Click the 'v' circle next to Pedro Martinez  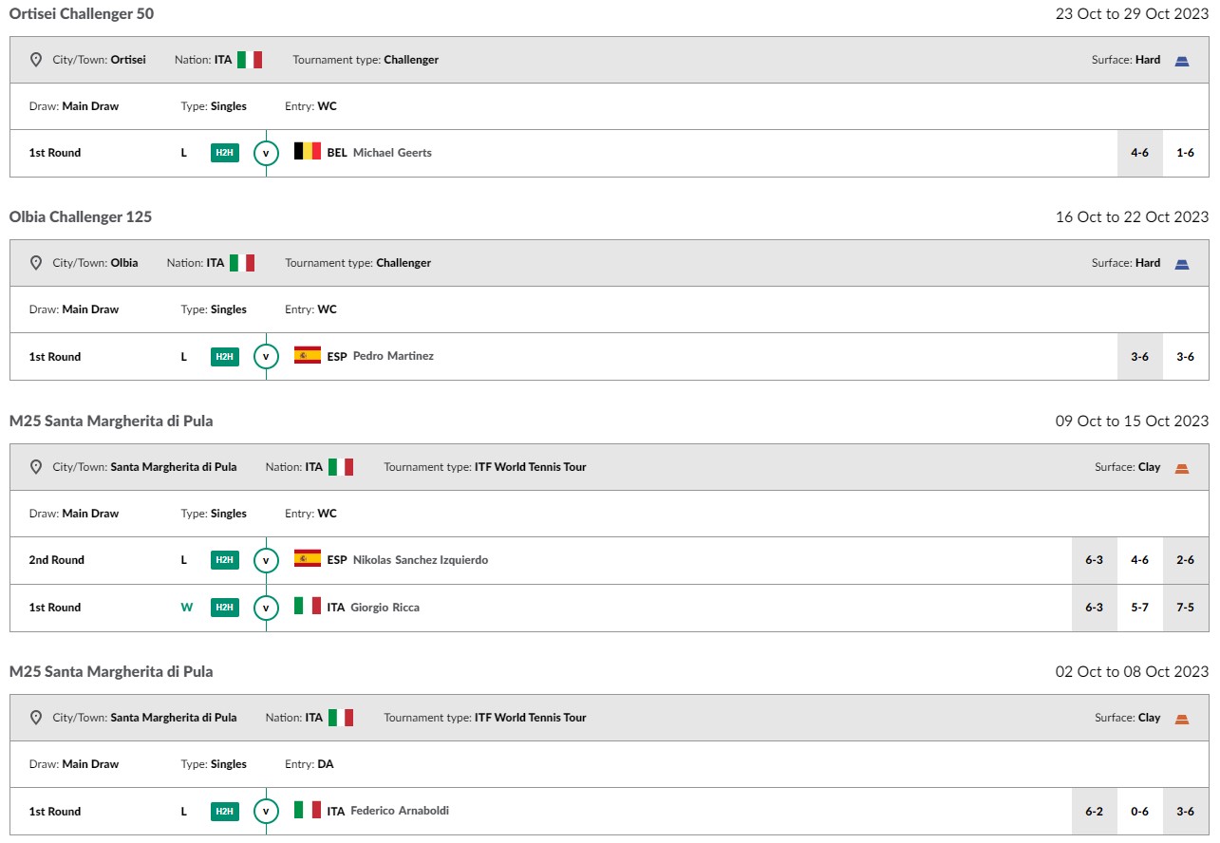pos(266,357)
